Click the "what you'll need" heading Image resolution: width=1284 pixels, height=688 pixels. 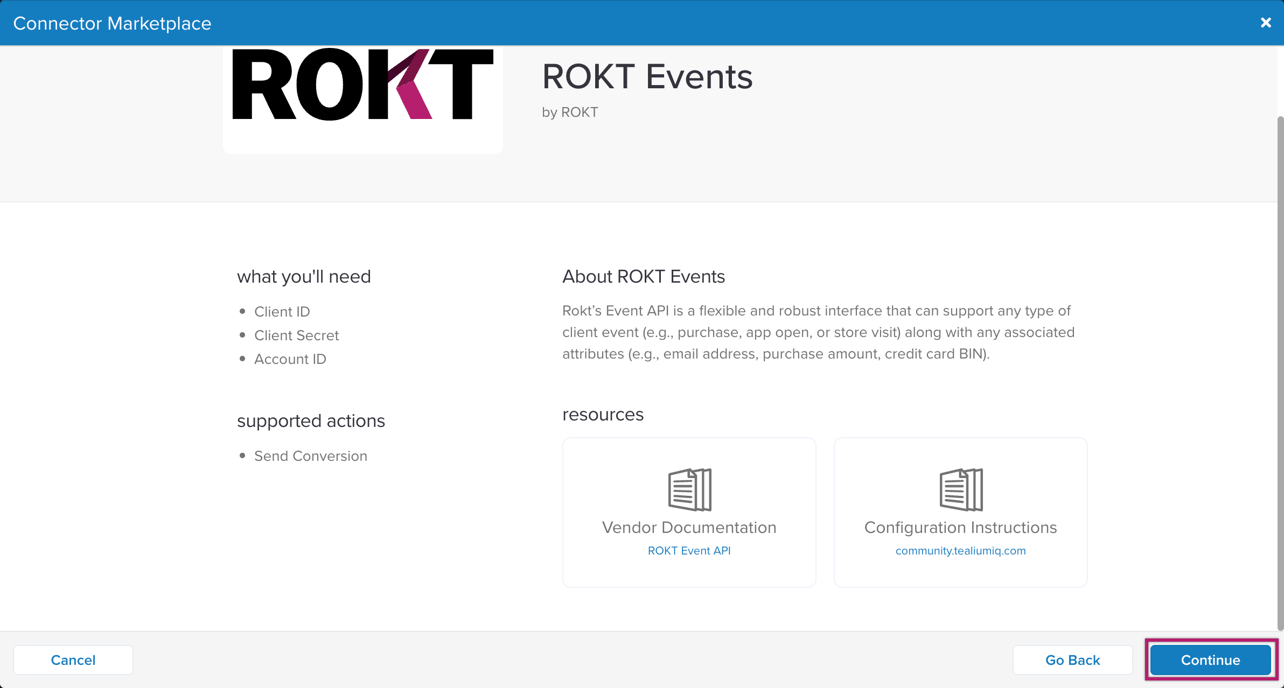click(304, 277)
